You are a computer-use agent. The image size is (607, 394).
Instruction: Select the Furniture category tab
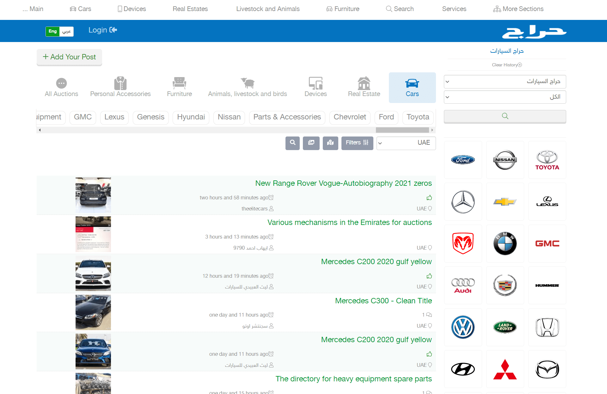179,88
